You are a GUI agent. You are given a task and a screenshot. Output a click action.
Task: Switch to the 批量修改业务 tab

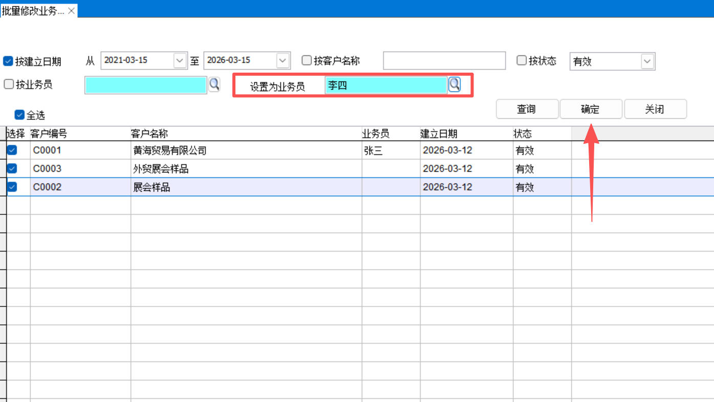33,11
